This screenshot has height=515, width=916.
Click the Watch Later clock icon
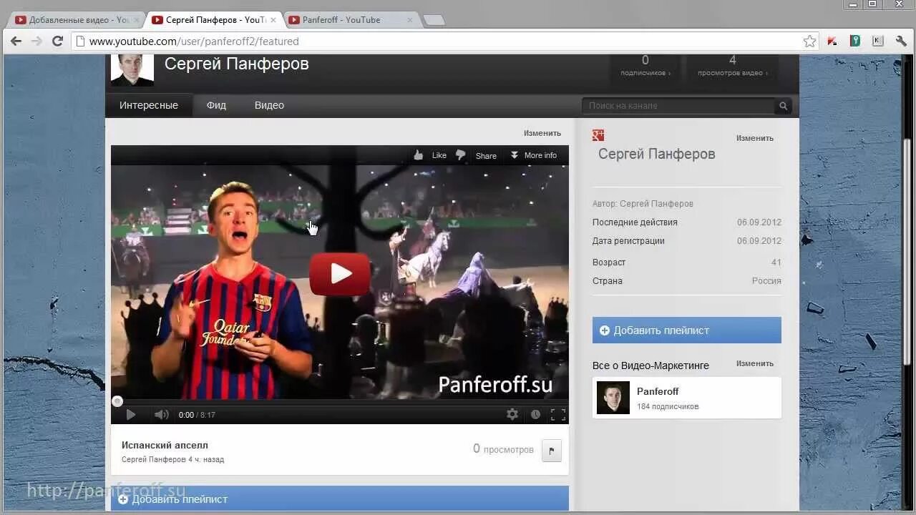click(535, 414)
